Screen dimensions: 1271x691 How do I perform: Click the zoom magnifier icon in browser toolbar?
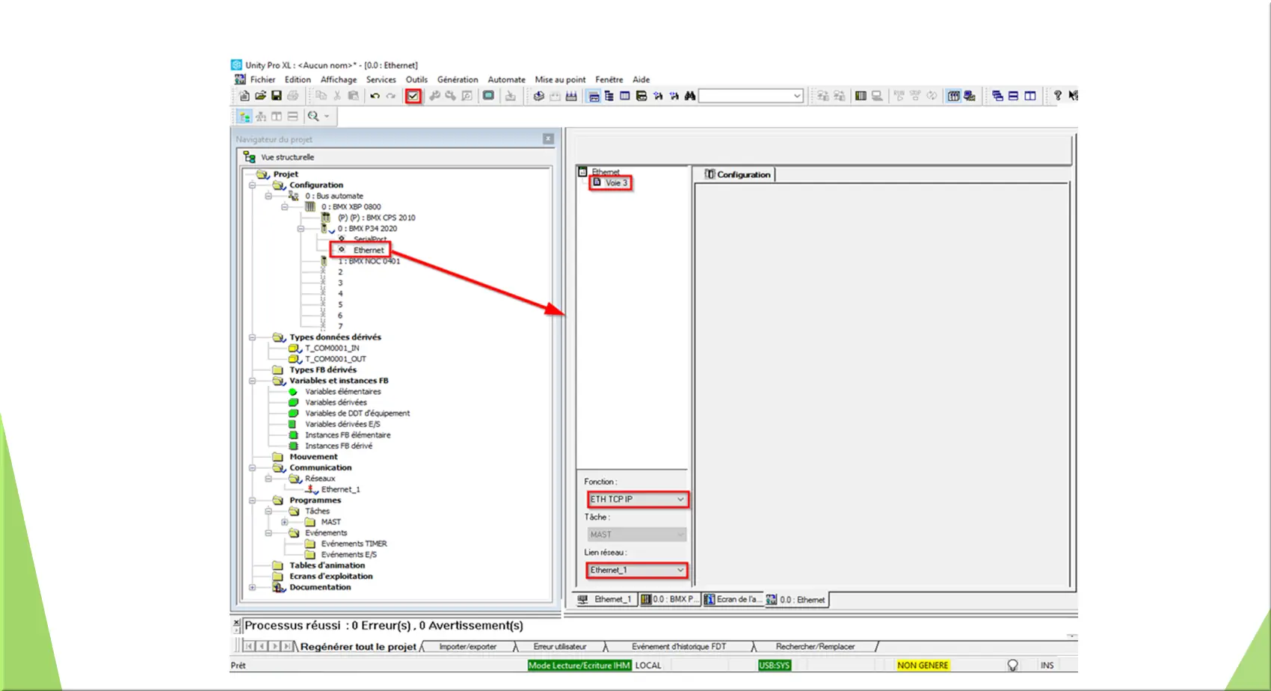click(x=313, y=117)
